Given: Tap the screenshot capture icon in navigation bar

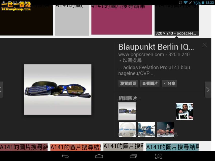Looking at the screenshot, I should click(159, 156).
